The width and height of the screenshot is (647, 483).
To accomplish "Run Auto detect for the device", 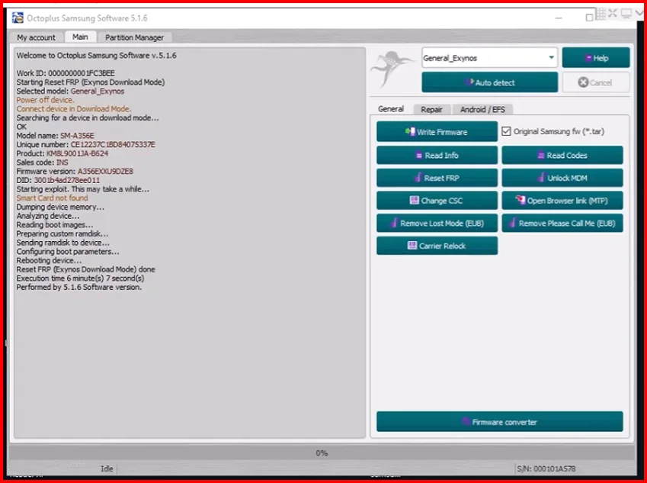I will coord(489,82).
